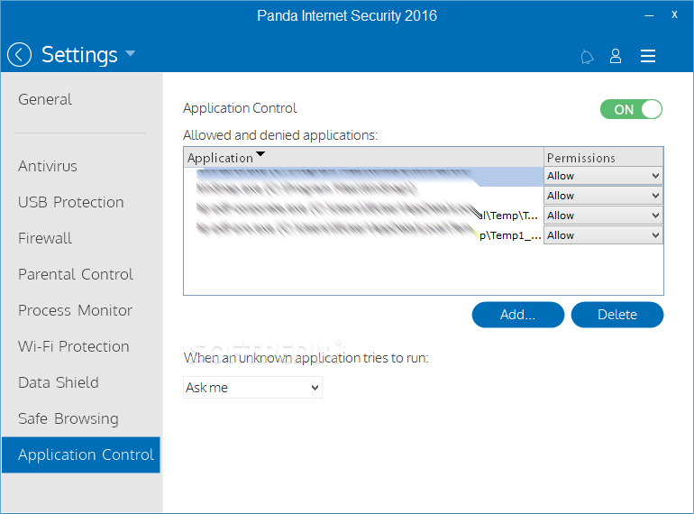
Task: Sort by the Application column header
Action: click(x=363, y=157)
